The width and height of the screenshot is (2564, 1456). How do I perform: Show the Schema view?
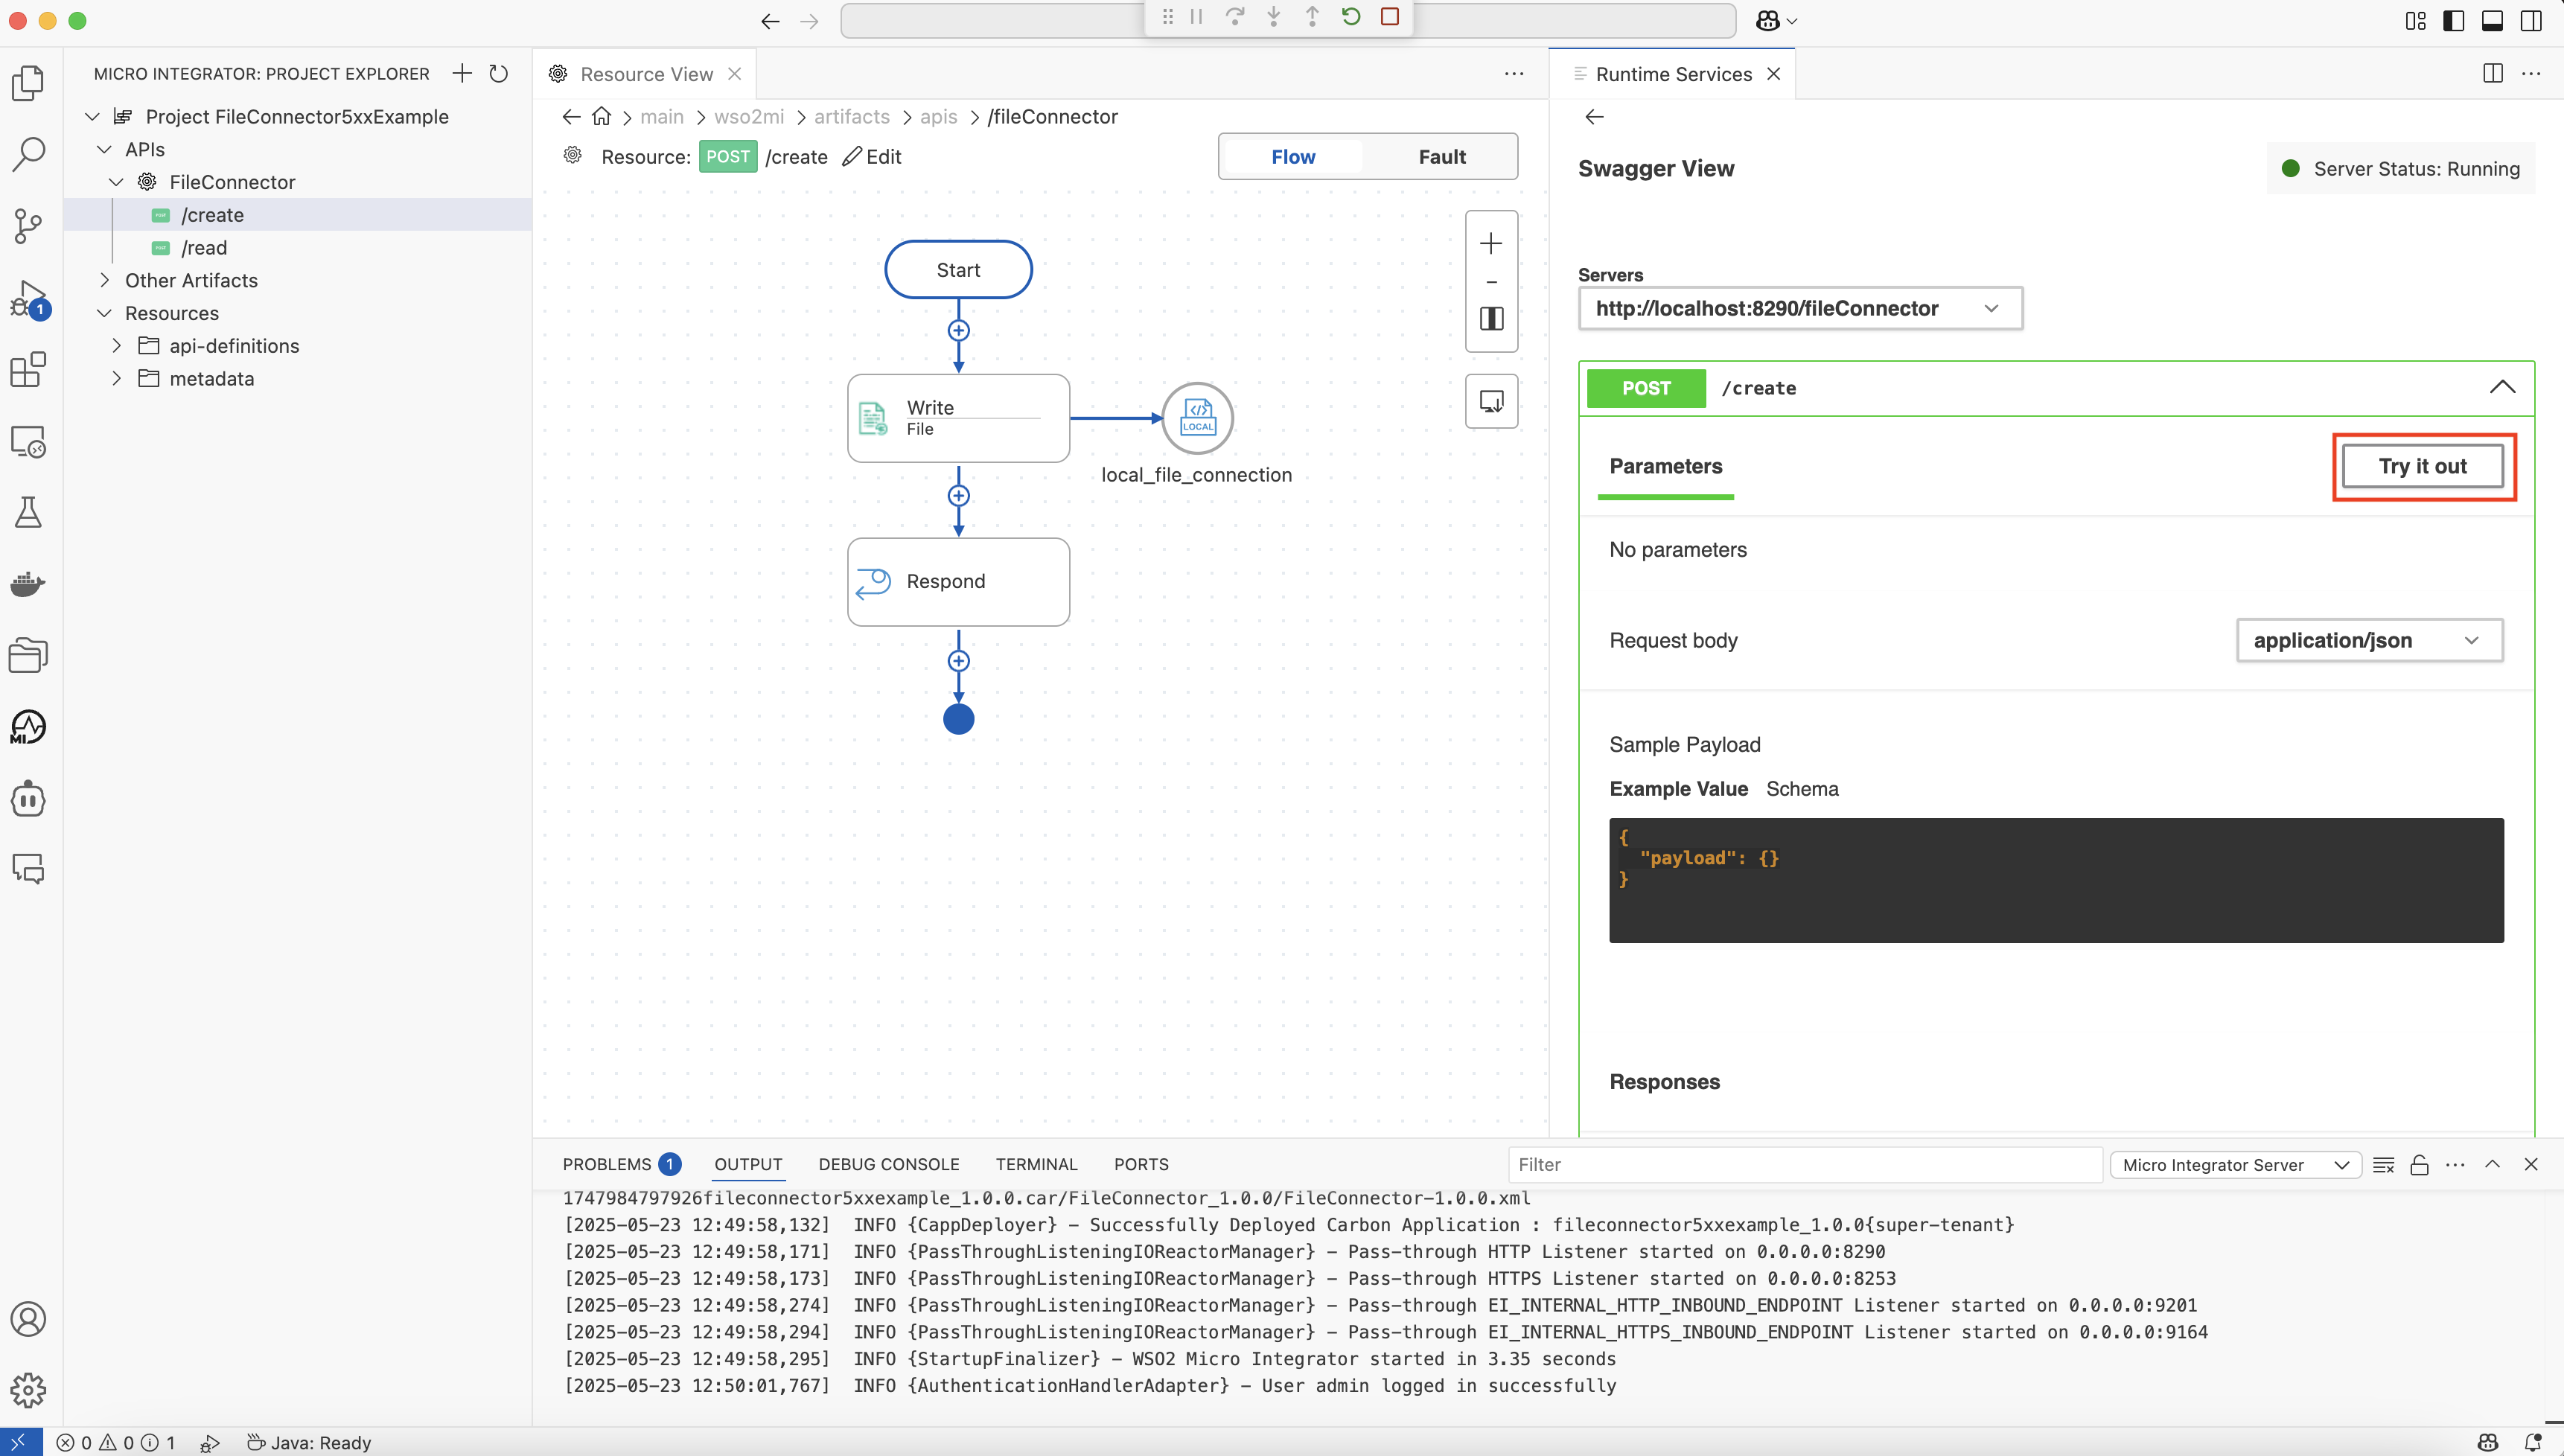(1802, 789)
